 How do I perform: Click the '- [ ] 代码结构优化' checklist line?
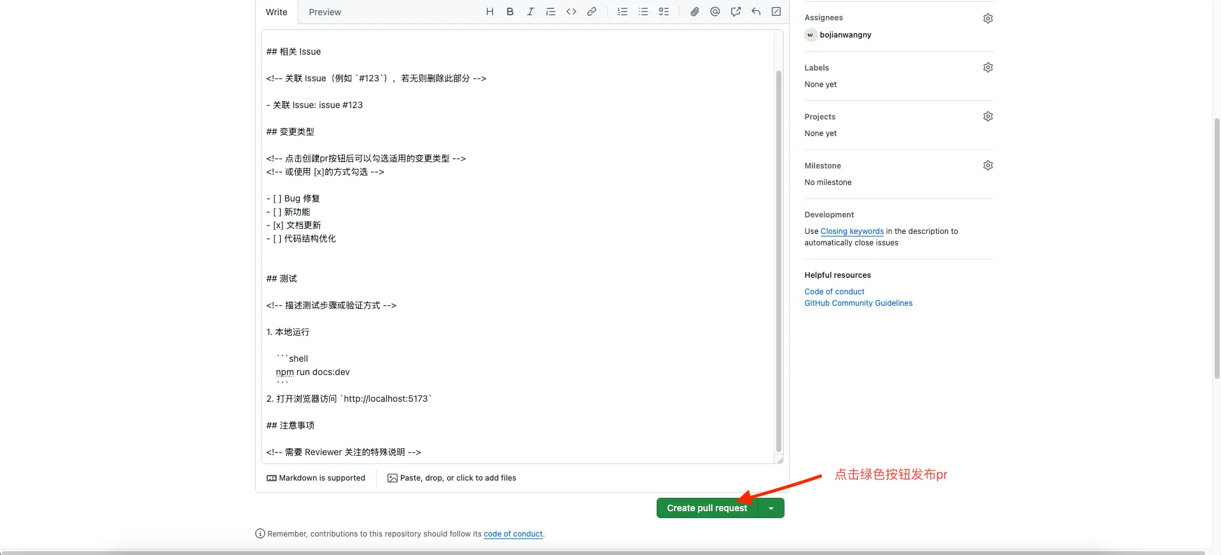tap(301, 238)
